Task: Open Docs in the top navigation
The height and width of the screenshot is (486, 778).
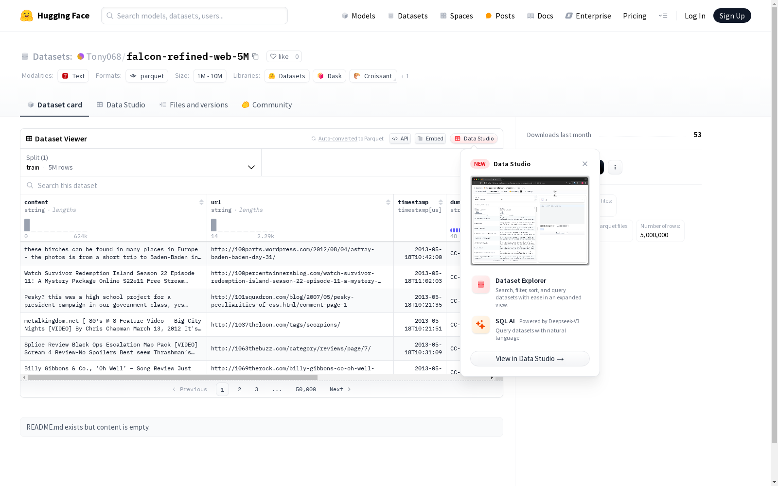Action: click(540, 16)
